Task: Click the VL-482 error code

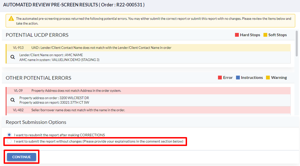Action: [18, 110]
